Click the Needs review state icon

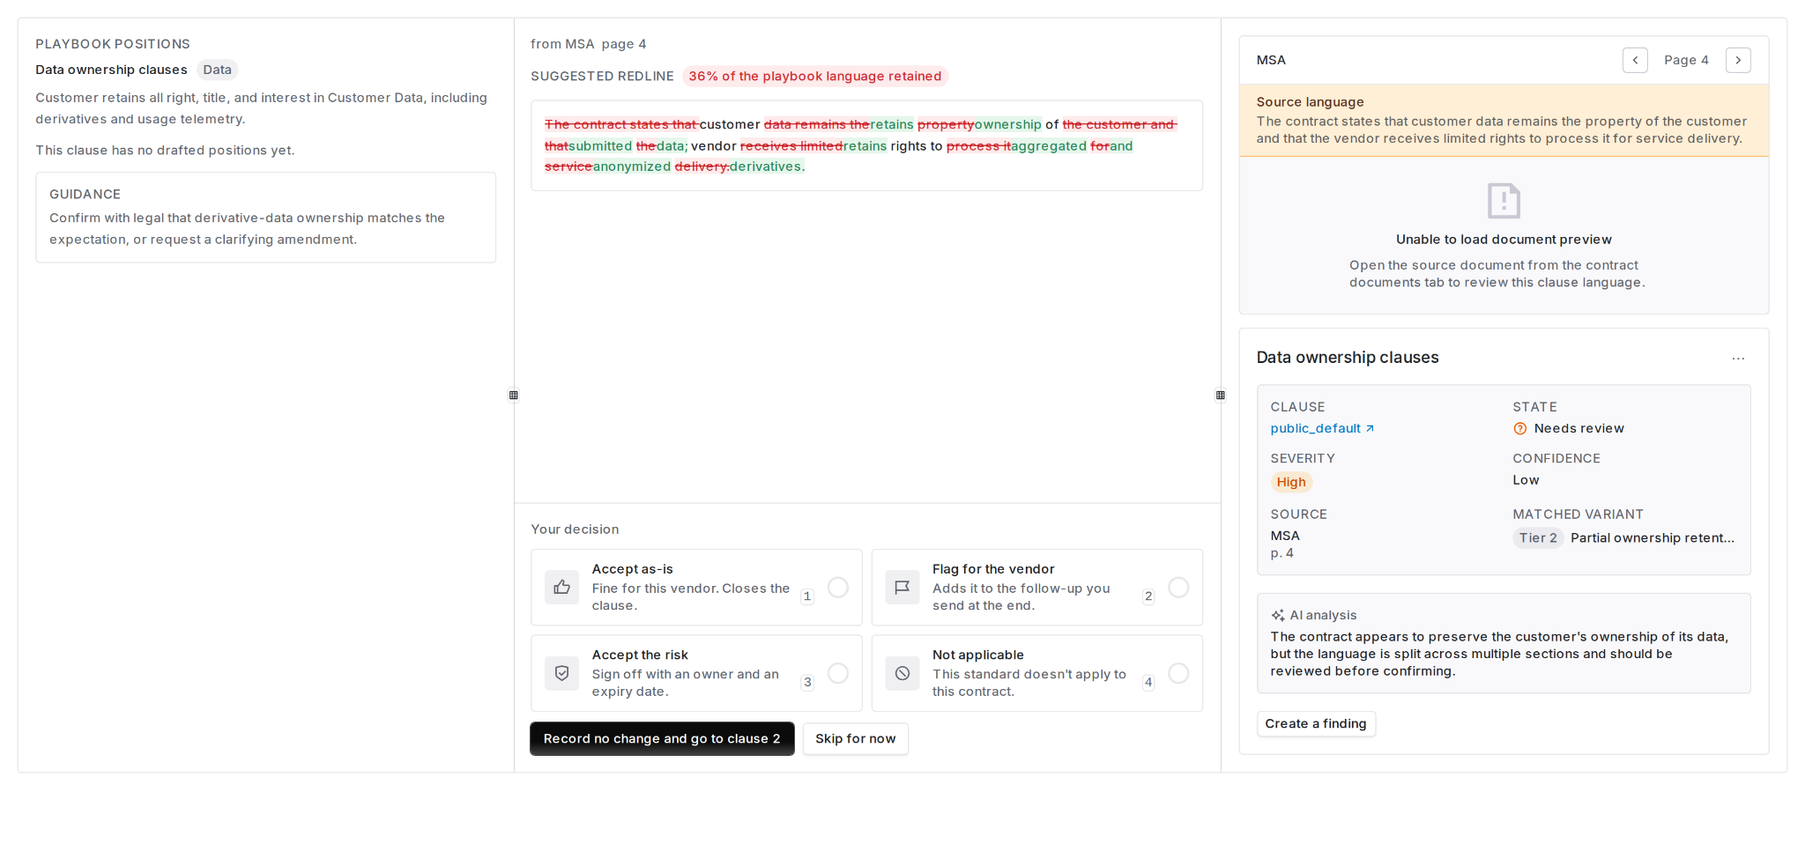pos(1520,429)
